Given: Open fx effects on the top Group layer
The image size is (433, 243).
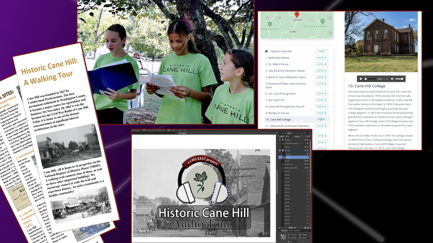Looking at the screenshot, I should click(305, 140).
